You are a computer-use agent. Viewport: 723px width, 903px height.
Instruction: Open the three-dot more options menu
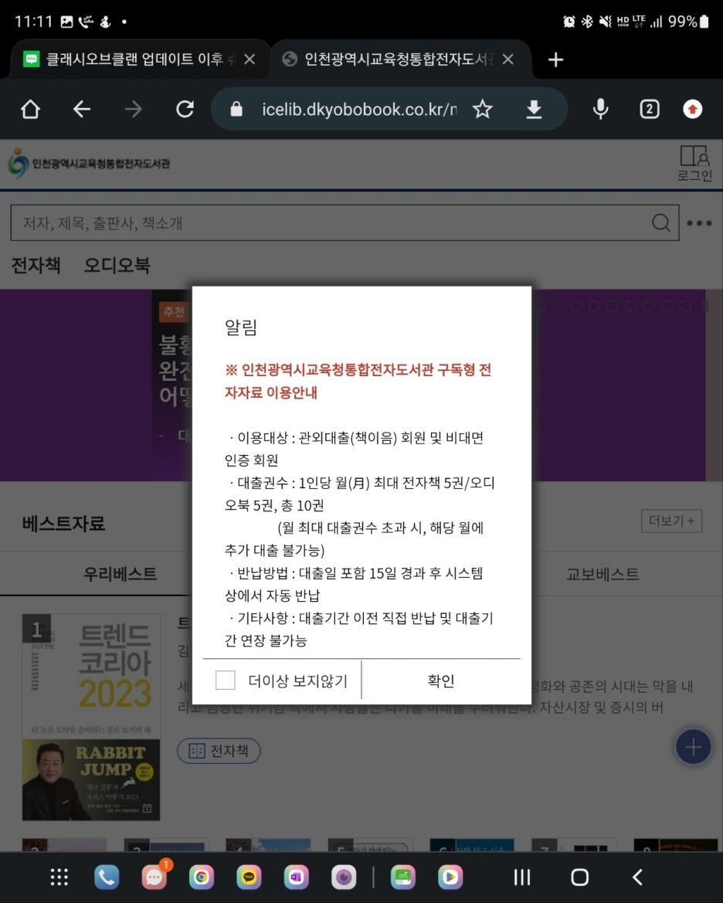click(x=699, y=223)
